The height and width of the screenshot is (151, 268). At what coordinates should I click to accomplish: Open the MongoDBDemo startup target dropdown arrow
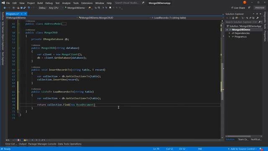[86, 8]
